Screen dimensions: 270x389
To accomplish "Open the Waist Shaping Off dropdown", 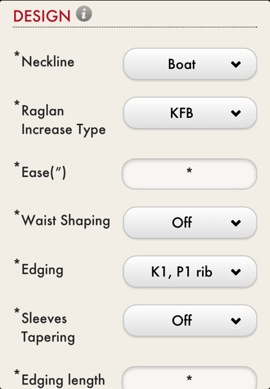I will (190, 222).
